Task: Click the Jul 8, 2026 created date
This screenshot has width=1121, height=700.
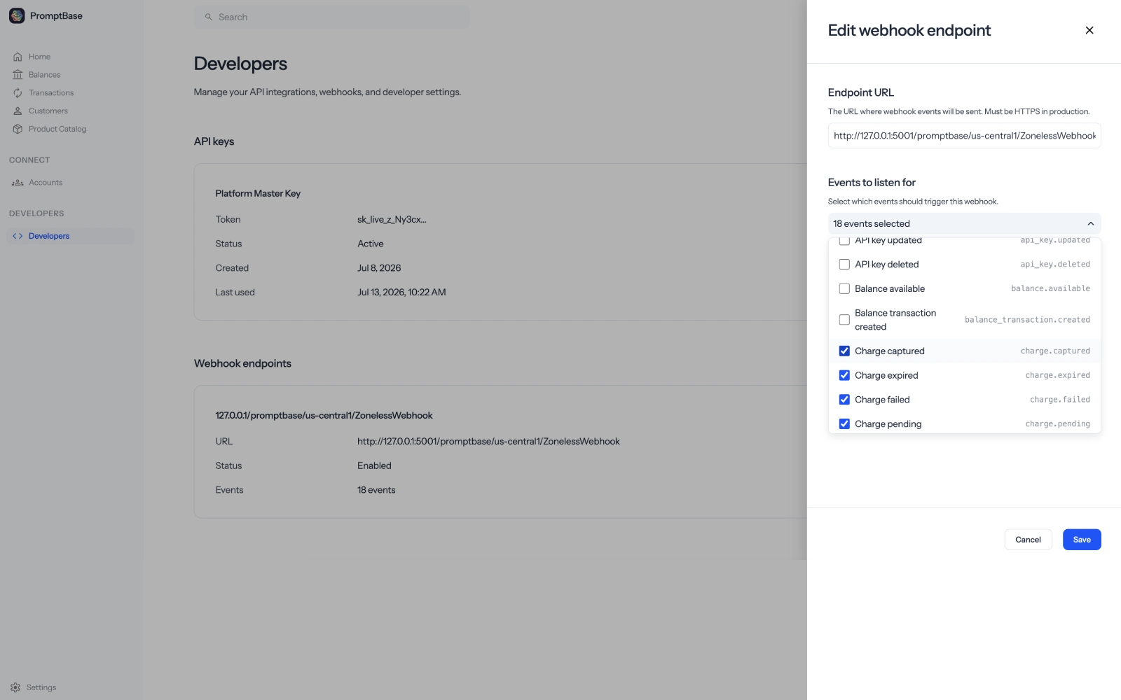Action: [379, 268]
